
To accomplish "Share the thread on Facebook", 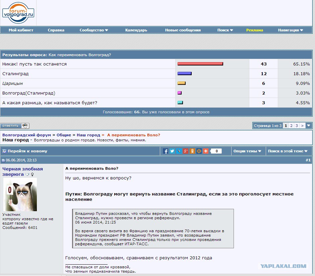I will coord(165,151).
